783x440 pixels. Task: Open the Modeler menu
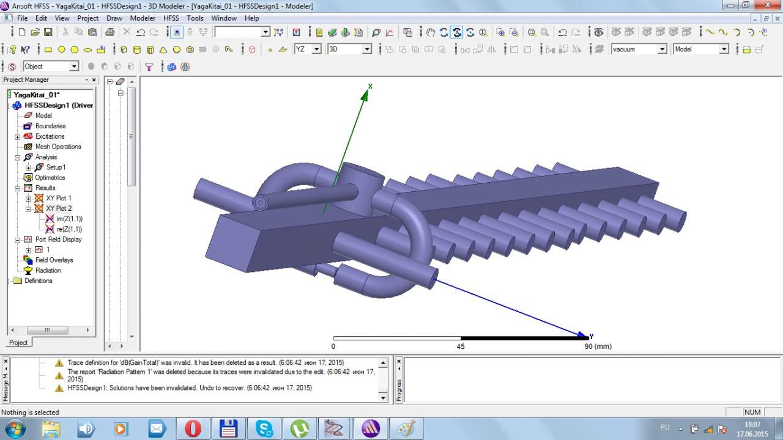tap(143, 18)
